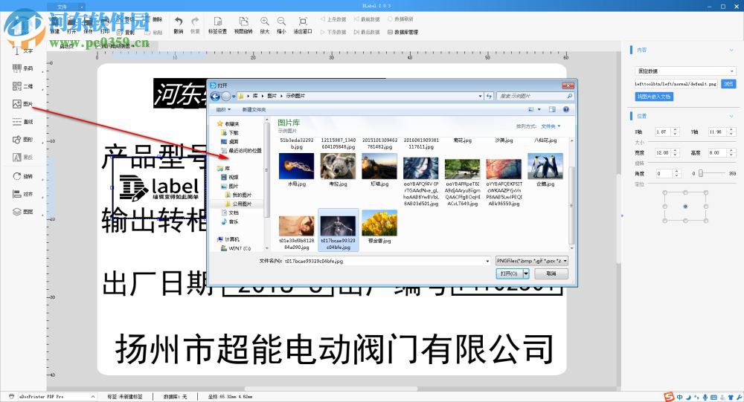Go to next record (下条数据)
The width and height of the screenshot is (744, 402).
333,32
